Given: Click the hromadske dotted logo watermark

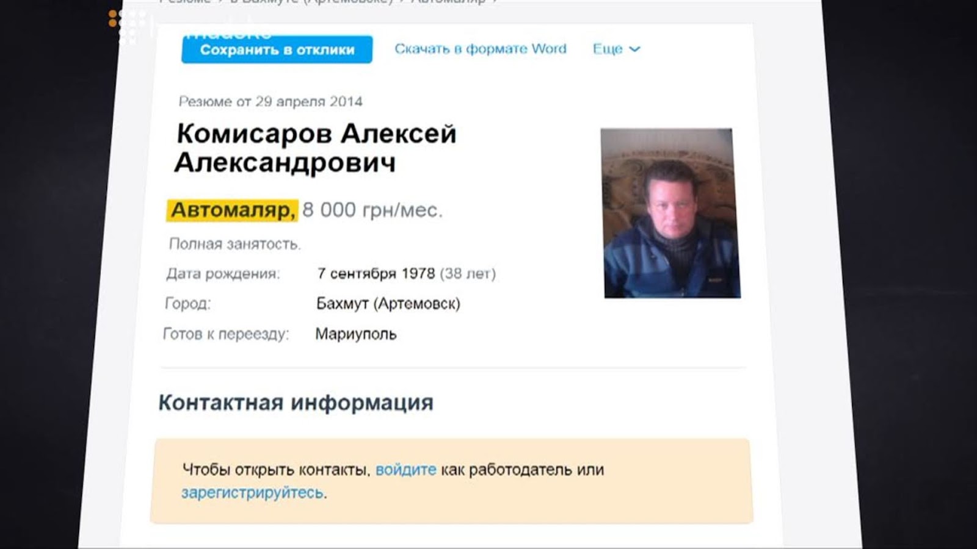Looking at the screenshot, I should (x=129, y=26).
